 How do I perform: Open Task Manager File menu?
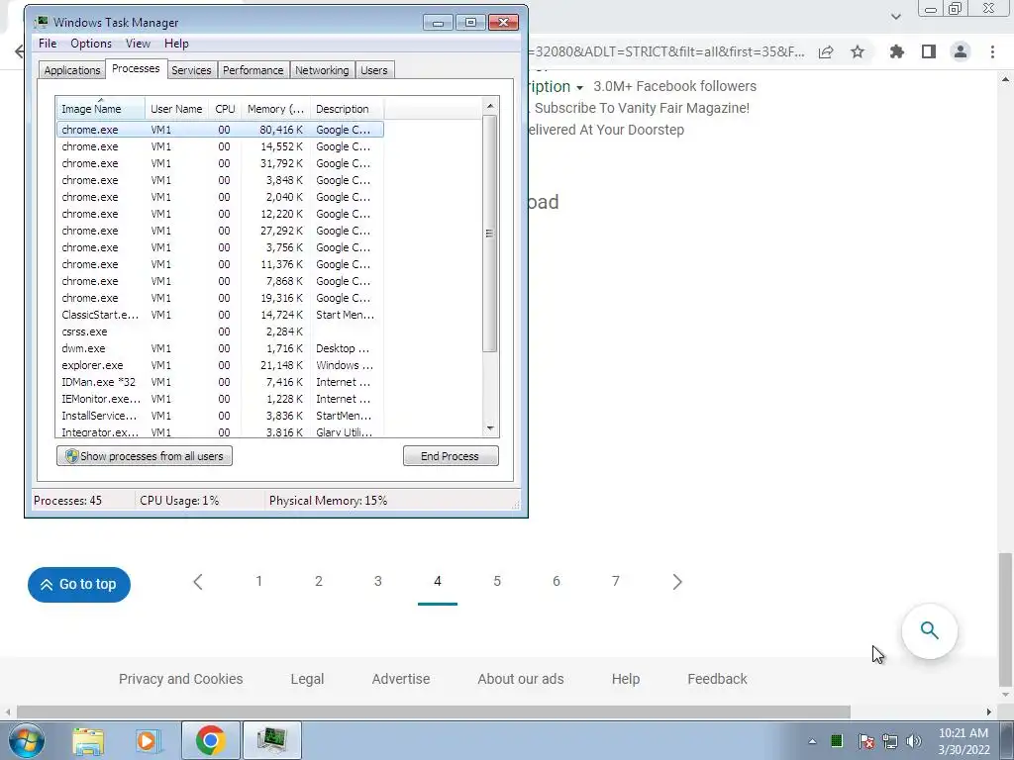tap(48, 44)
